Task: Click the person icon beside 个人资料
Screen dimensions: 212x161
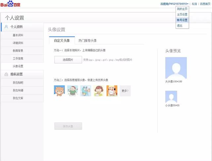Action: click(6, 27)
